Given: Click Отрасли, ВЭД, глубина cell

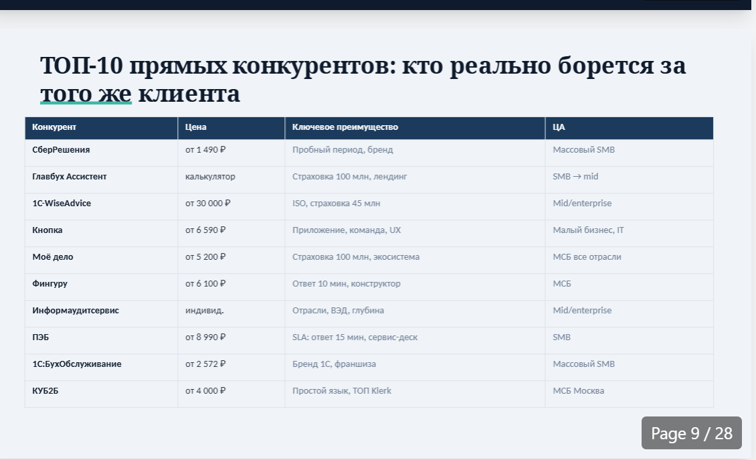Looking at the screenshot, I should [x=415, y=314].
